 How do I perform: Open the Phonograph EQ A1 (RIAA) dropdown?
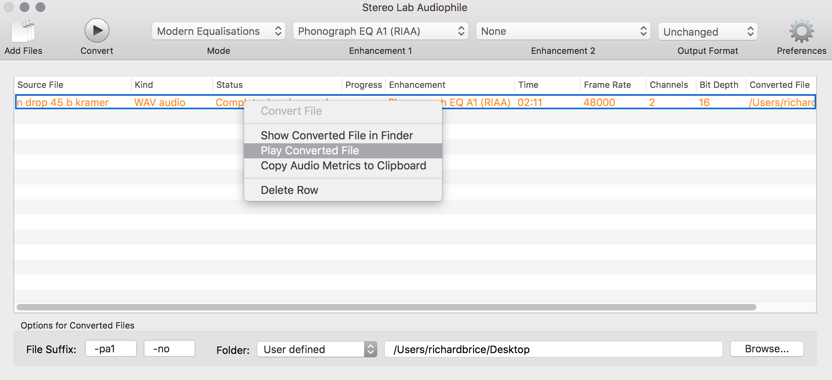(x=380, y=31)
